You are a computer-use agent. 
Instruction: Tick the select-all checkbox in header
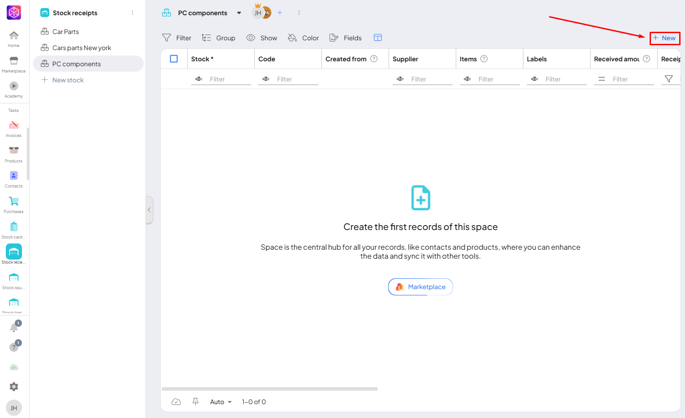point(174,59)
